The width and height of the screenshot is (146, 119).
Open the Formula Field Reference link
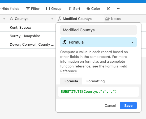[x=94, y=69]
